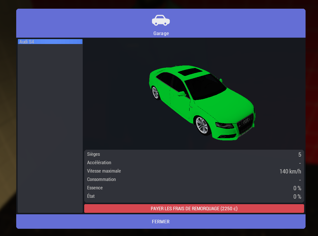
Task: Click the green Audi's front wheel
Action: [x=201, y=125]
